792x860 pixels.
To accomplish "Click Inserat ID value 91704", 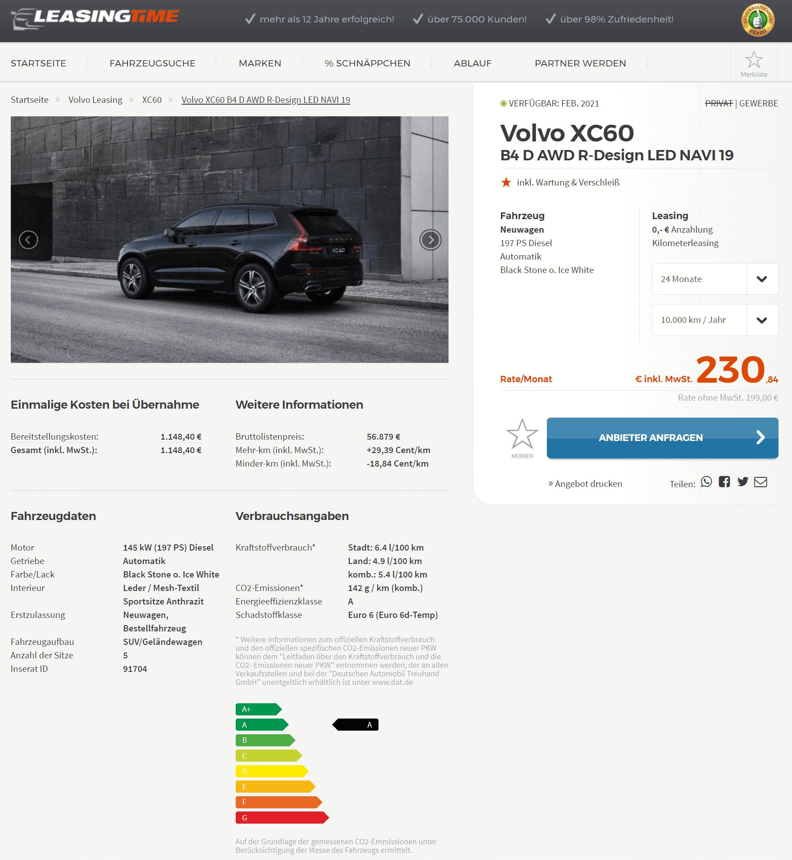I will [x=135, y=669].
